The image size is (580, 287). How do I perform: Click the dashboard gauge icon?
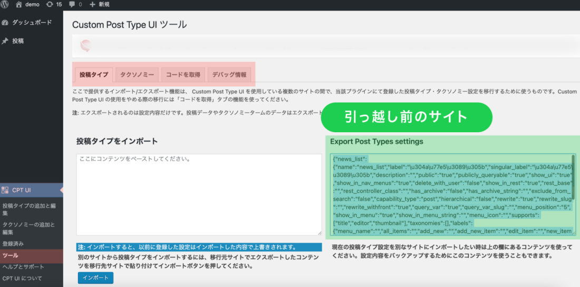coord(5,23)
